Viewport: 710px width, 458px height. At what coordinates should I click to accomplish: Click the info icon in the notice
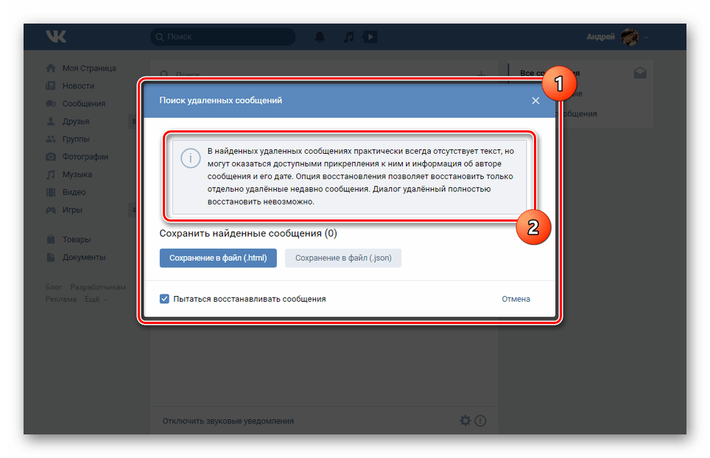pos(190,158)
